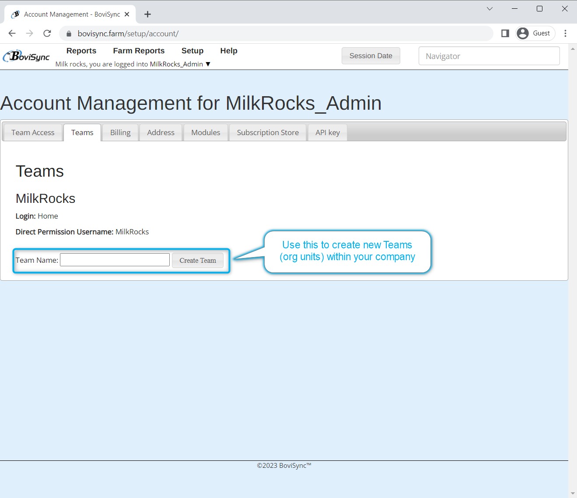Switch to the Team Access tab
This screenshot has height=498, width=577.
[x=33, y=132]
